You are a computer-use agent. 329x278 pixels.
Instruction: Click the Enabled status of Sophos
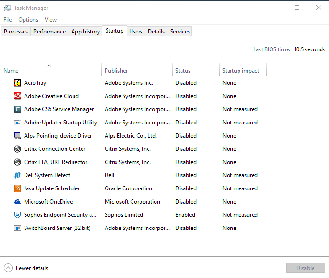(x=185, y=215)
